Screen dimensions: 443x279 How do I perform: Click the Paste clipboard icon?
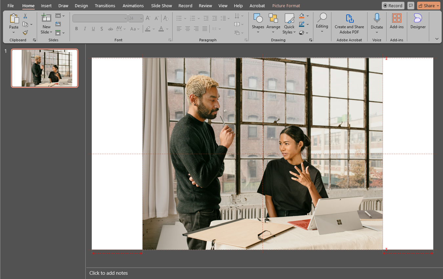[14, 19]
